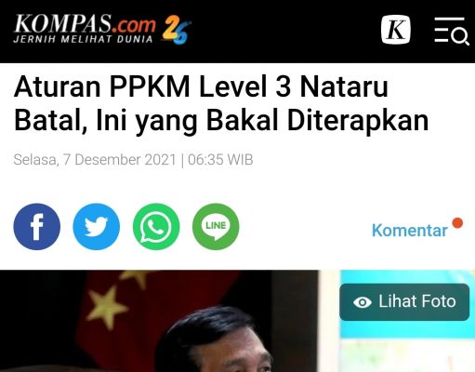Share the article via WhatsApp
The height and width of the screenshot is (372, 475).
tap(156, 227)
